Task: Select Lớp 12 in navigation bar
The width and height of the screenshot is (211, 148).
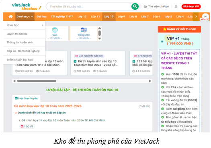Action: click(82, 16)
